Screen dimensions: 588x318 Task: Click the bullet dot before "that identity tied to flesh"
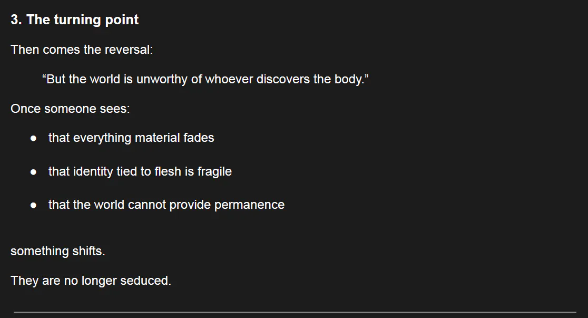pyautogui.click(x=34, y=172)
